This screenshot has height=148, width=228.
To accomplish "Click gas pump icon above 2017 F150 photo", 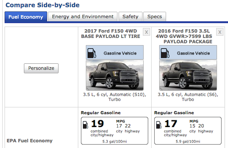I will click(92, 53).
